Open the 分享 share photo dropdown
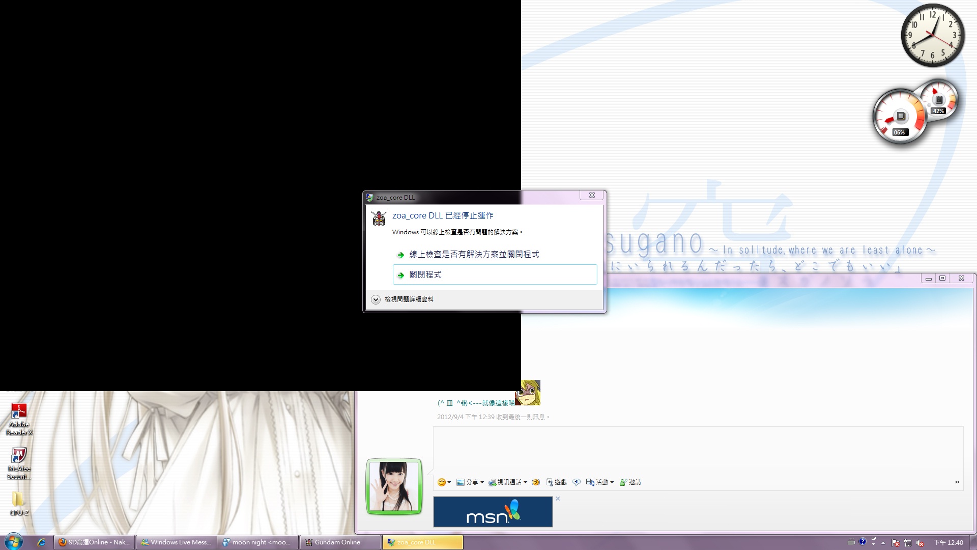977x550 pixels. click(470, 482)
